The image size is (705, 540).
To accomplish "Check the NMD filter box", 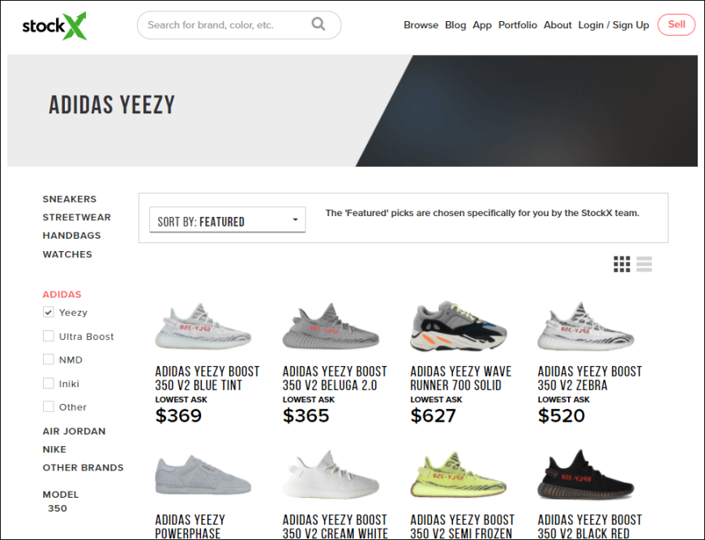I will pyautogui.click(x=49, y=359).
